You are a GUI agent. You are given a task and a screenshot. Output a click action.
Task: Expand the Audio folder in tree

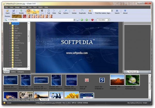(10, 28)
